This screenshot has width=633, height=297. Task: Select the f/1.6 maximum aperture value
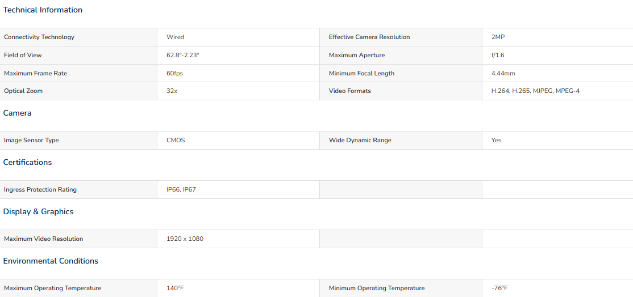pos(498,55)
